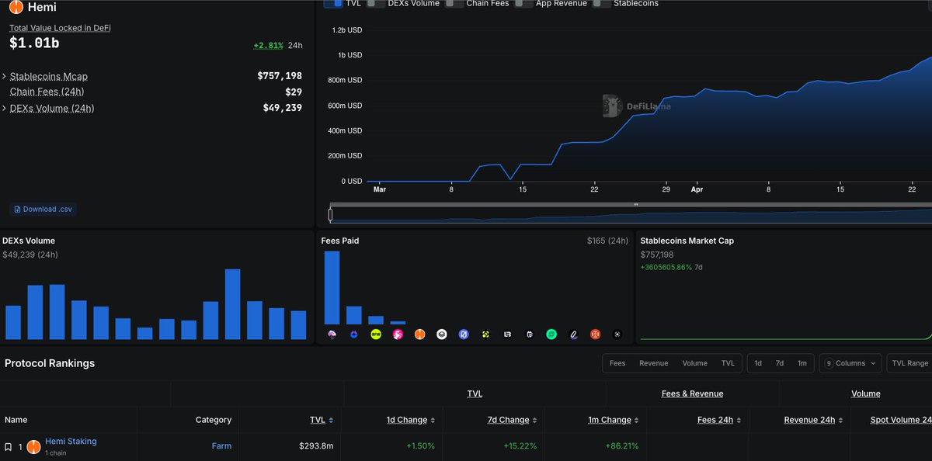Click the Fees & Revenue group header
Screen dimensions: 932x461
coord(692,393)
